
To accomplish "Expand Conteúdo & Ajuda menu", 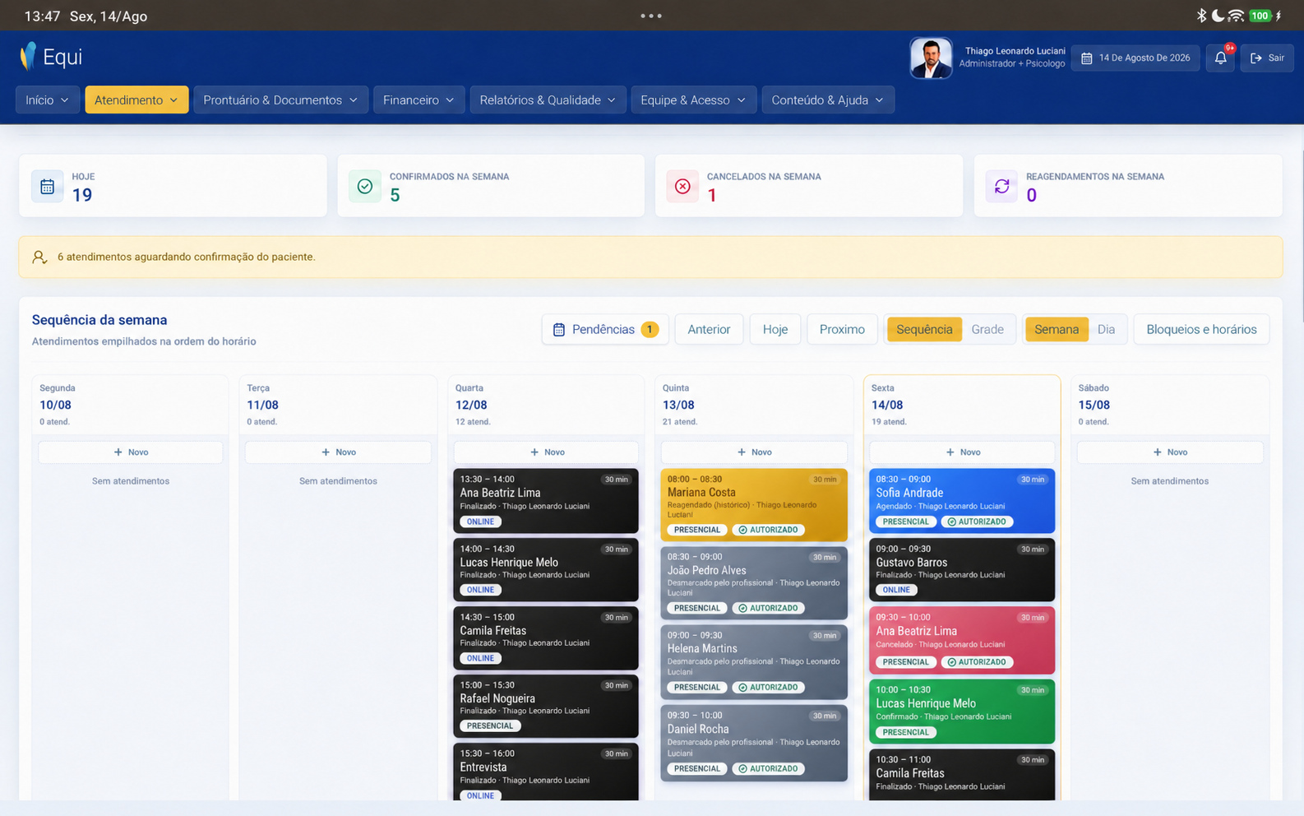I will pos(827,100).
